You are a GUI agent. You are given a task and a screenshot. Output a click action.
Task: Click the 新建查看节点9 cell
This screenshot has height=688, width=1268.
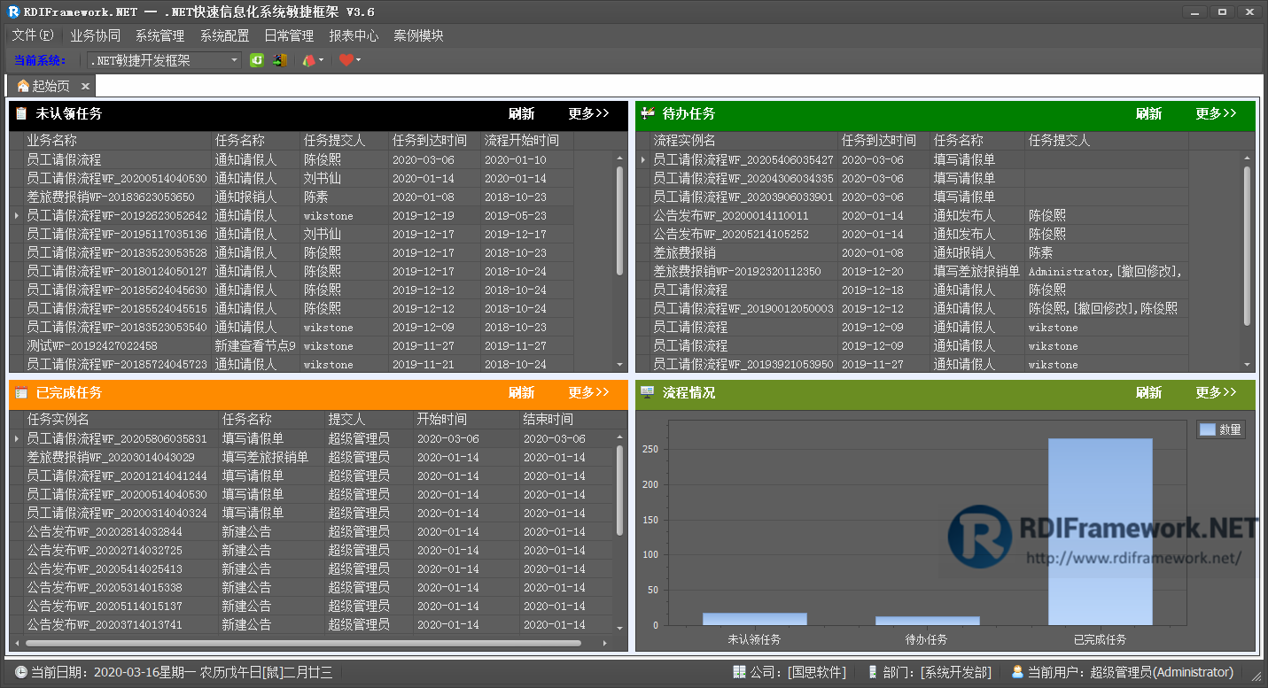click(255, 346)
